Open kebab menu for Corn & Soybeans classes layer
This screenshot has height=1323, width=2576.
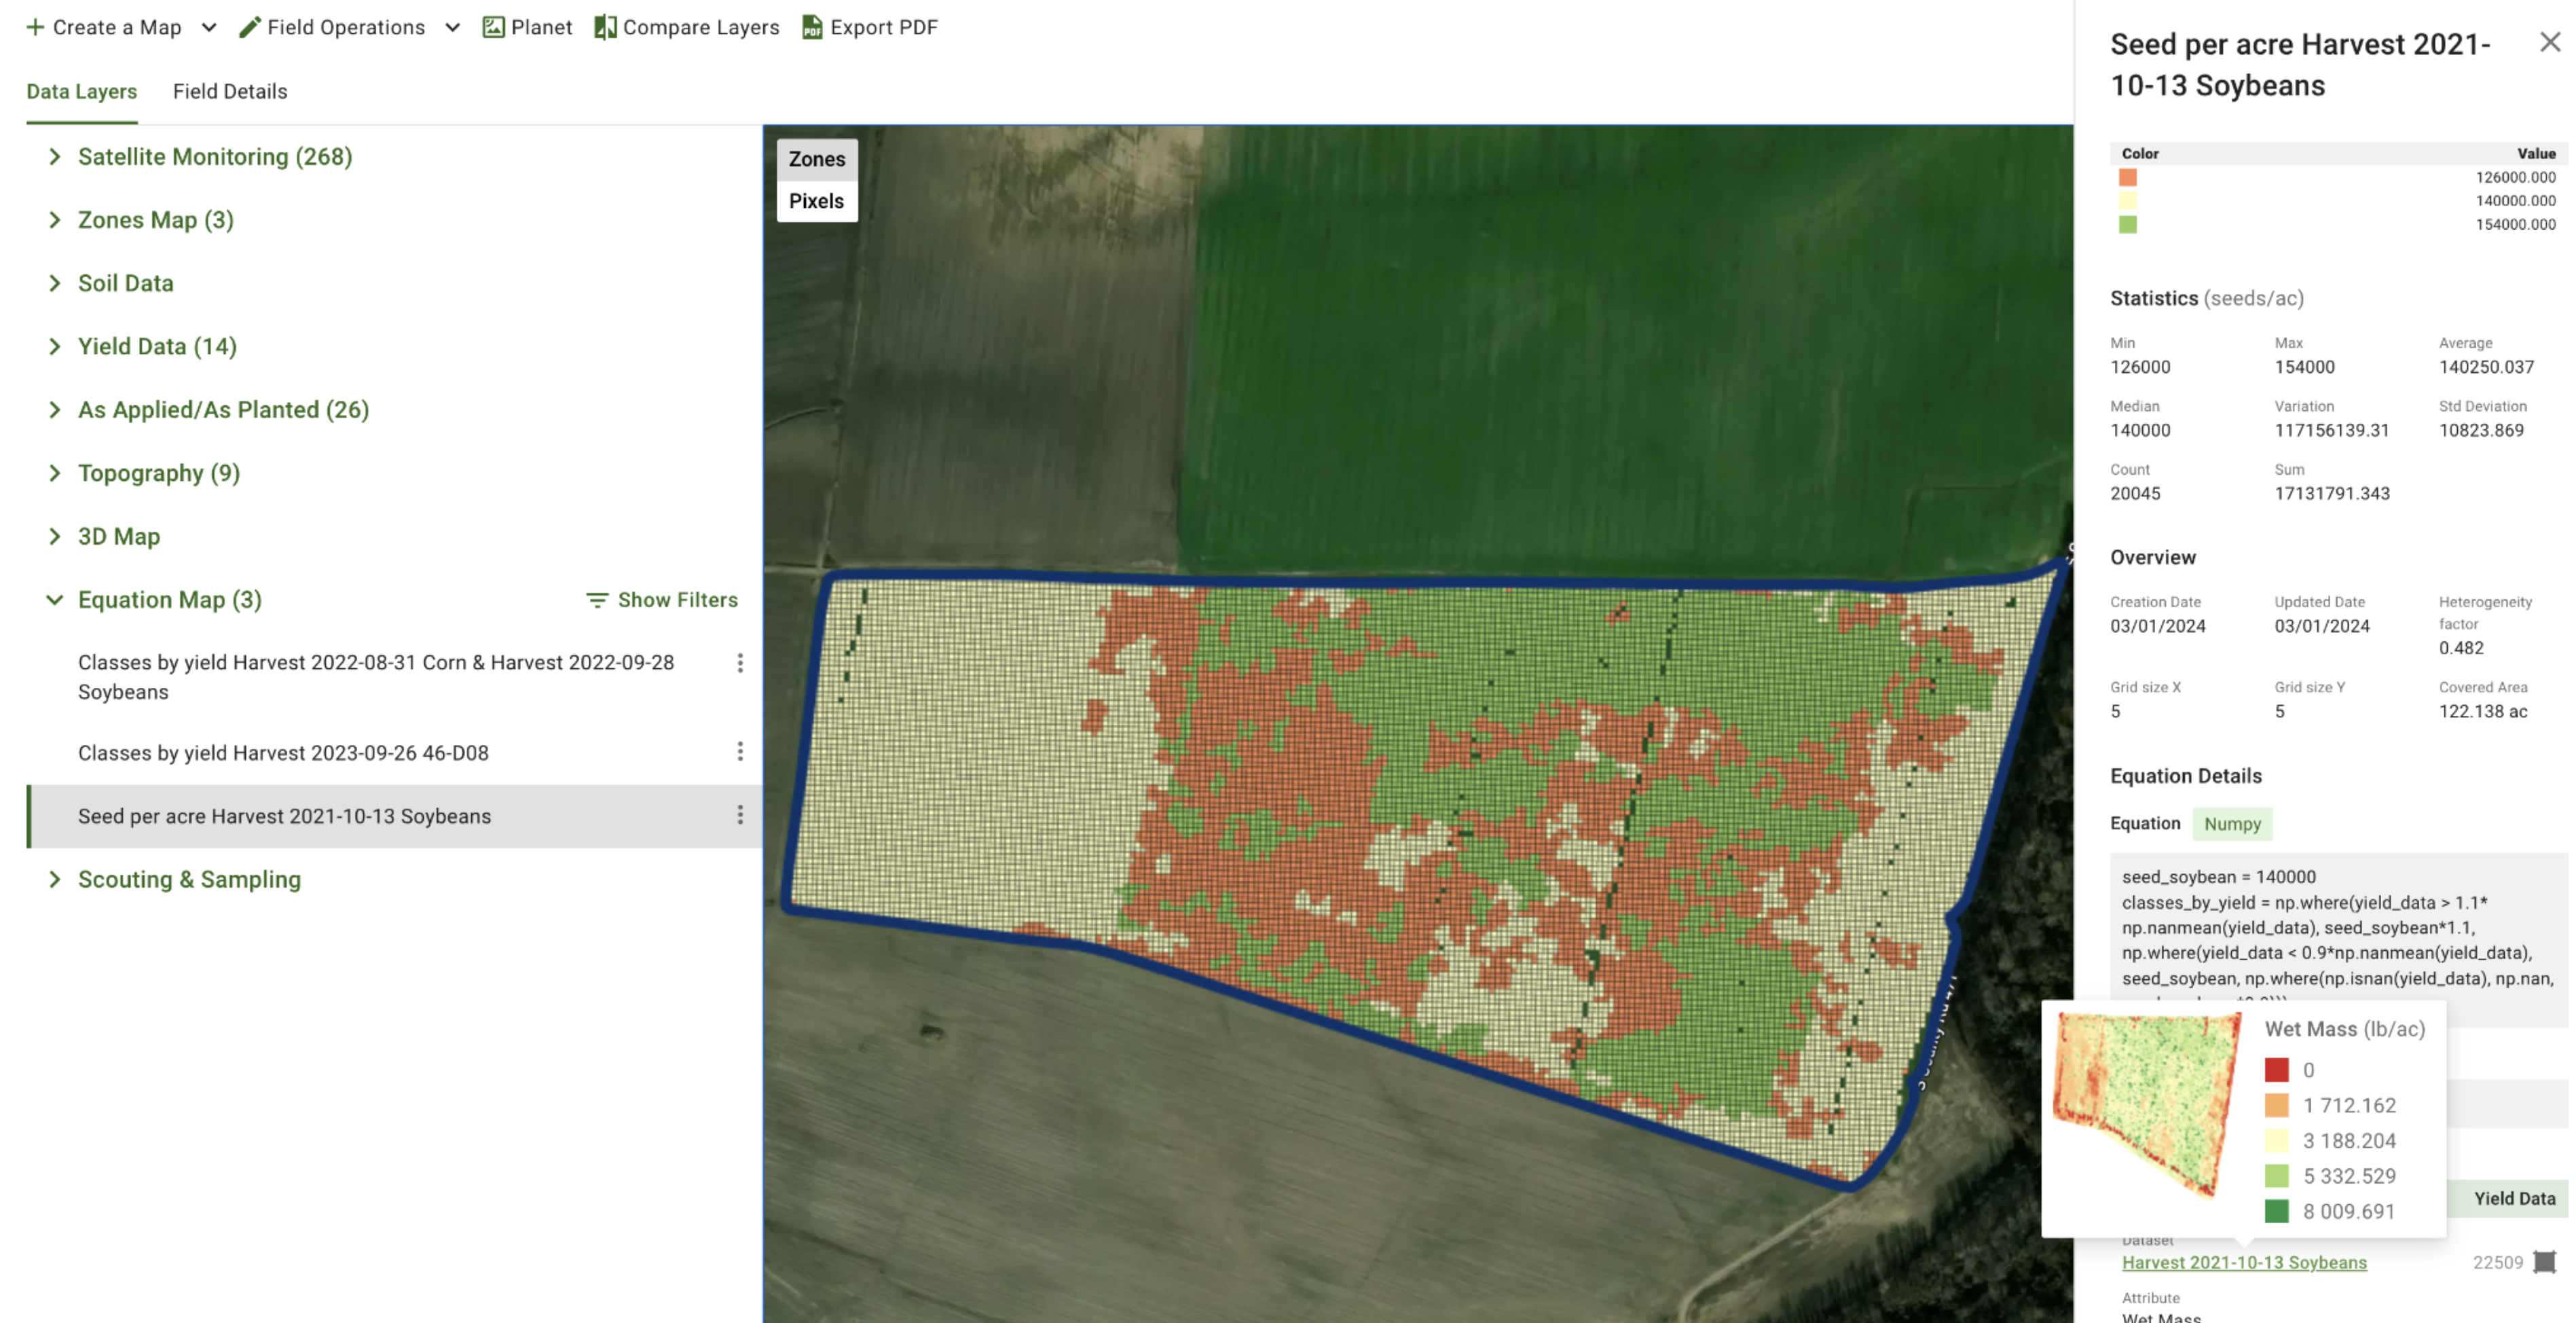(740, 662)
